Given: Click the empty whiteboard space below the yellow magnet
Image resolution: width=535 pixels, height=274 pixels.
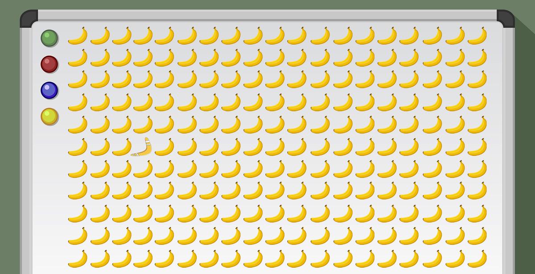Looking at the screenshot, I should [x=49, y=196].
